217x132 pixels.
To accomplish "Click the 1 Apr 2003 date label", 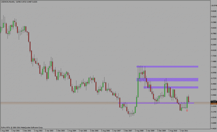I will click(x=49, y=131).
